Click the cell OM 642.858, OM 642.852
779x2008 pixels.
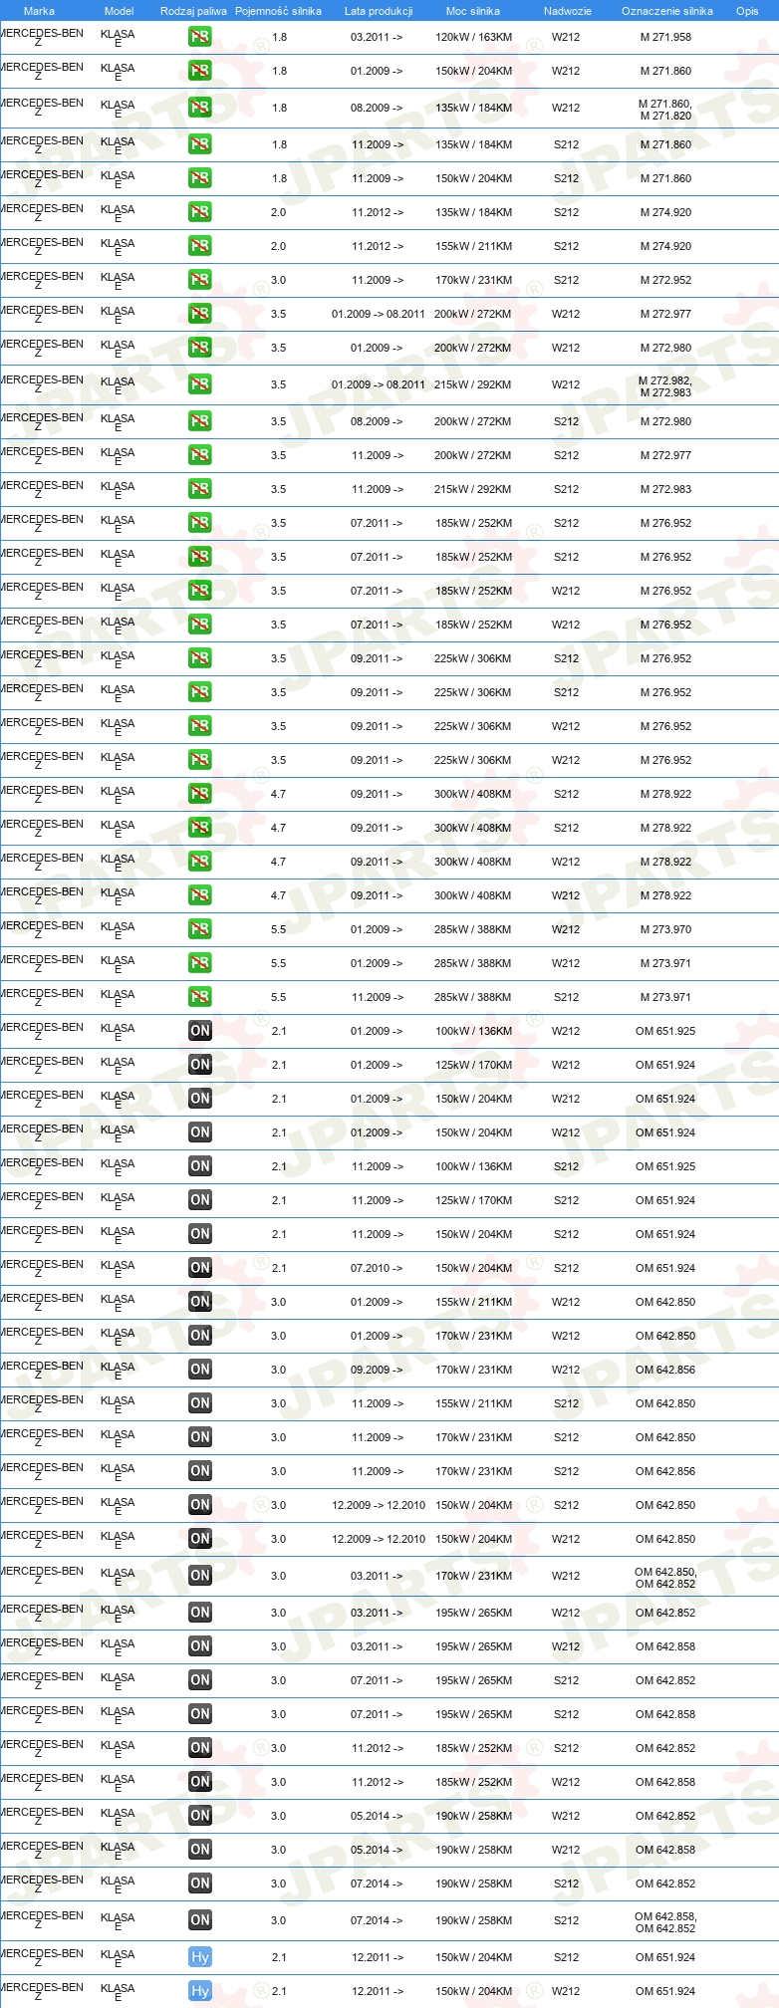click(x=665, y=1922)
